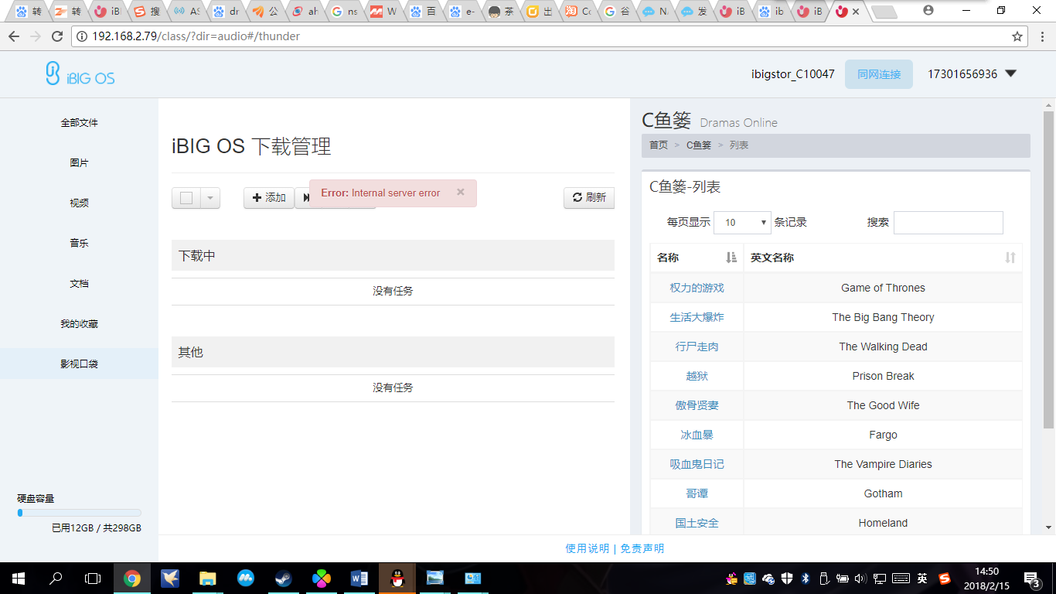
Task: Click the site info icon in the address bar
Action: click(82, 36)
